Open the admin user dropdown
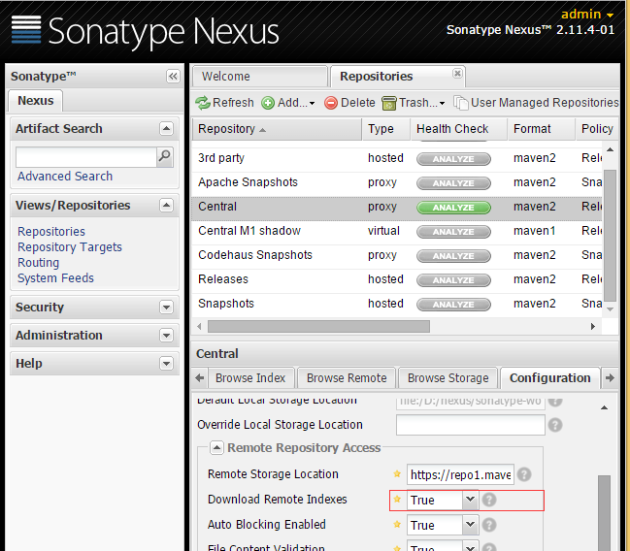This screenshot has width=630, height=551. tap(587, 15)
